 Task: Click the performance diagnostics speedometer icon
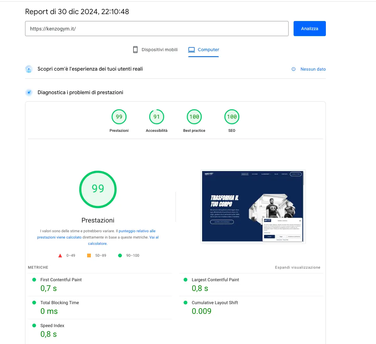[x=29, y=92]
